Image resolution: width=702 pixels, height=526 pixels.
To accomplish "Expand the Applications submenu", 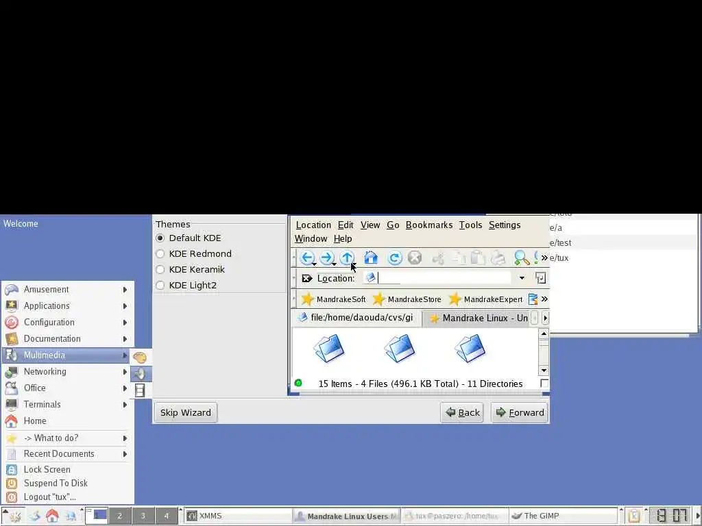I will click(68, 306).
